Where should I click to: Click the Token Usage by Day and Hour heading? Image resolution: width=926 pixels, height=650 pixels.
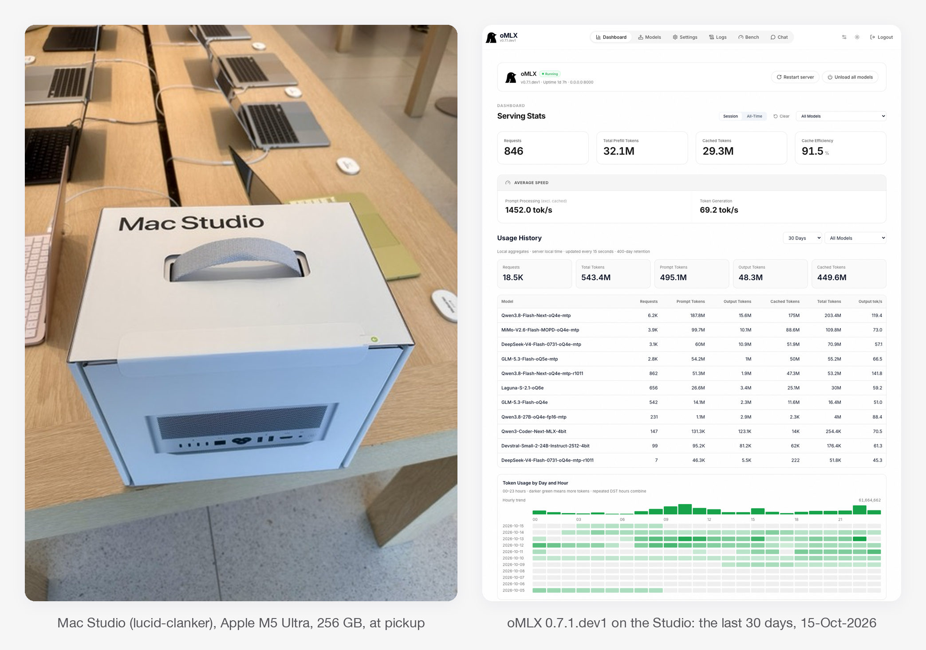(535, 483)
